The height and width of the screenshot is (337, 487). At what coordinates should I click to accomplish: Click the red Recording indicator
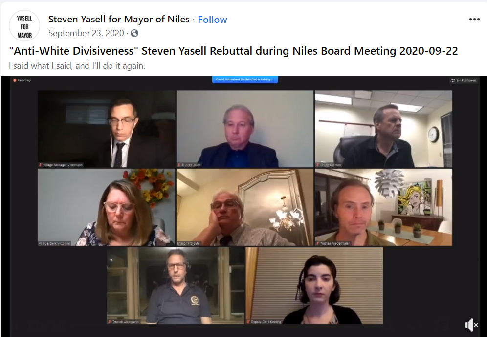click(x=22, y=80)
